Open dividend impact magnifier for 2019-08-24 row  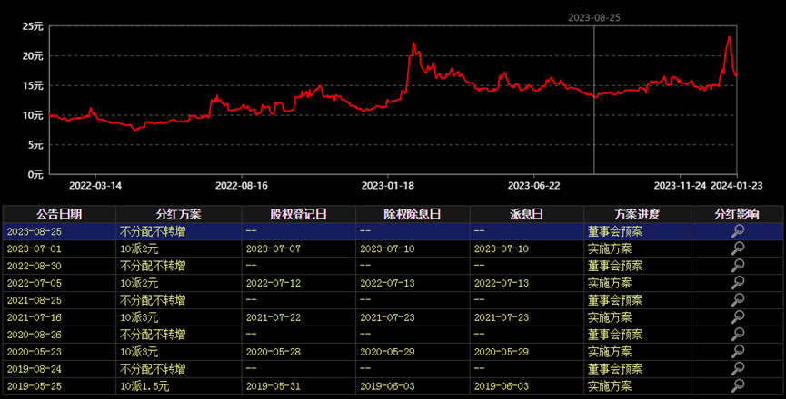point(737,368)
